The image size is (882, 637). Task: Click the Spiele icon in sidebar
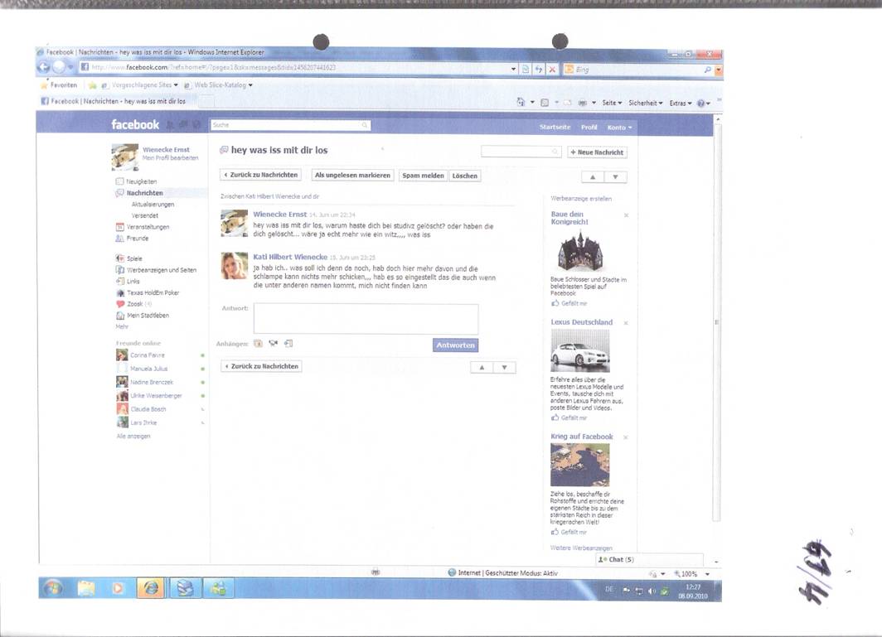[120, 258]
